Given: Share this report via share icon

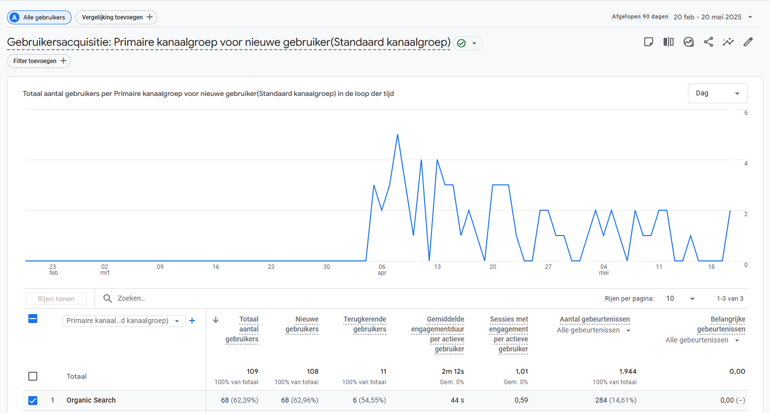Looking at the screenshot, I should [x=708, y=42].
